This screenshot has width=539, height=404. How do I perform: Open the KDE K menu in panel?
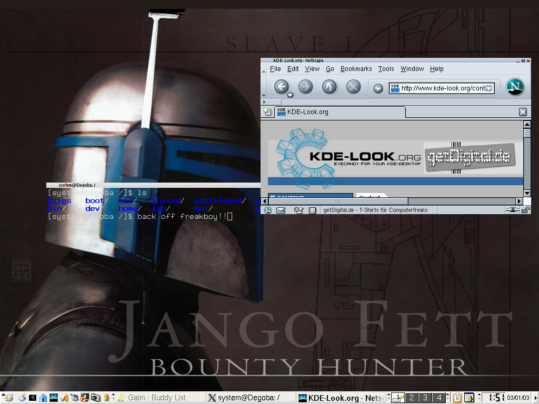pyautogui.click(x=8, y=398)
